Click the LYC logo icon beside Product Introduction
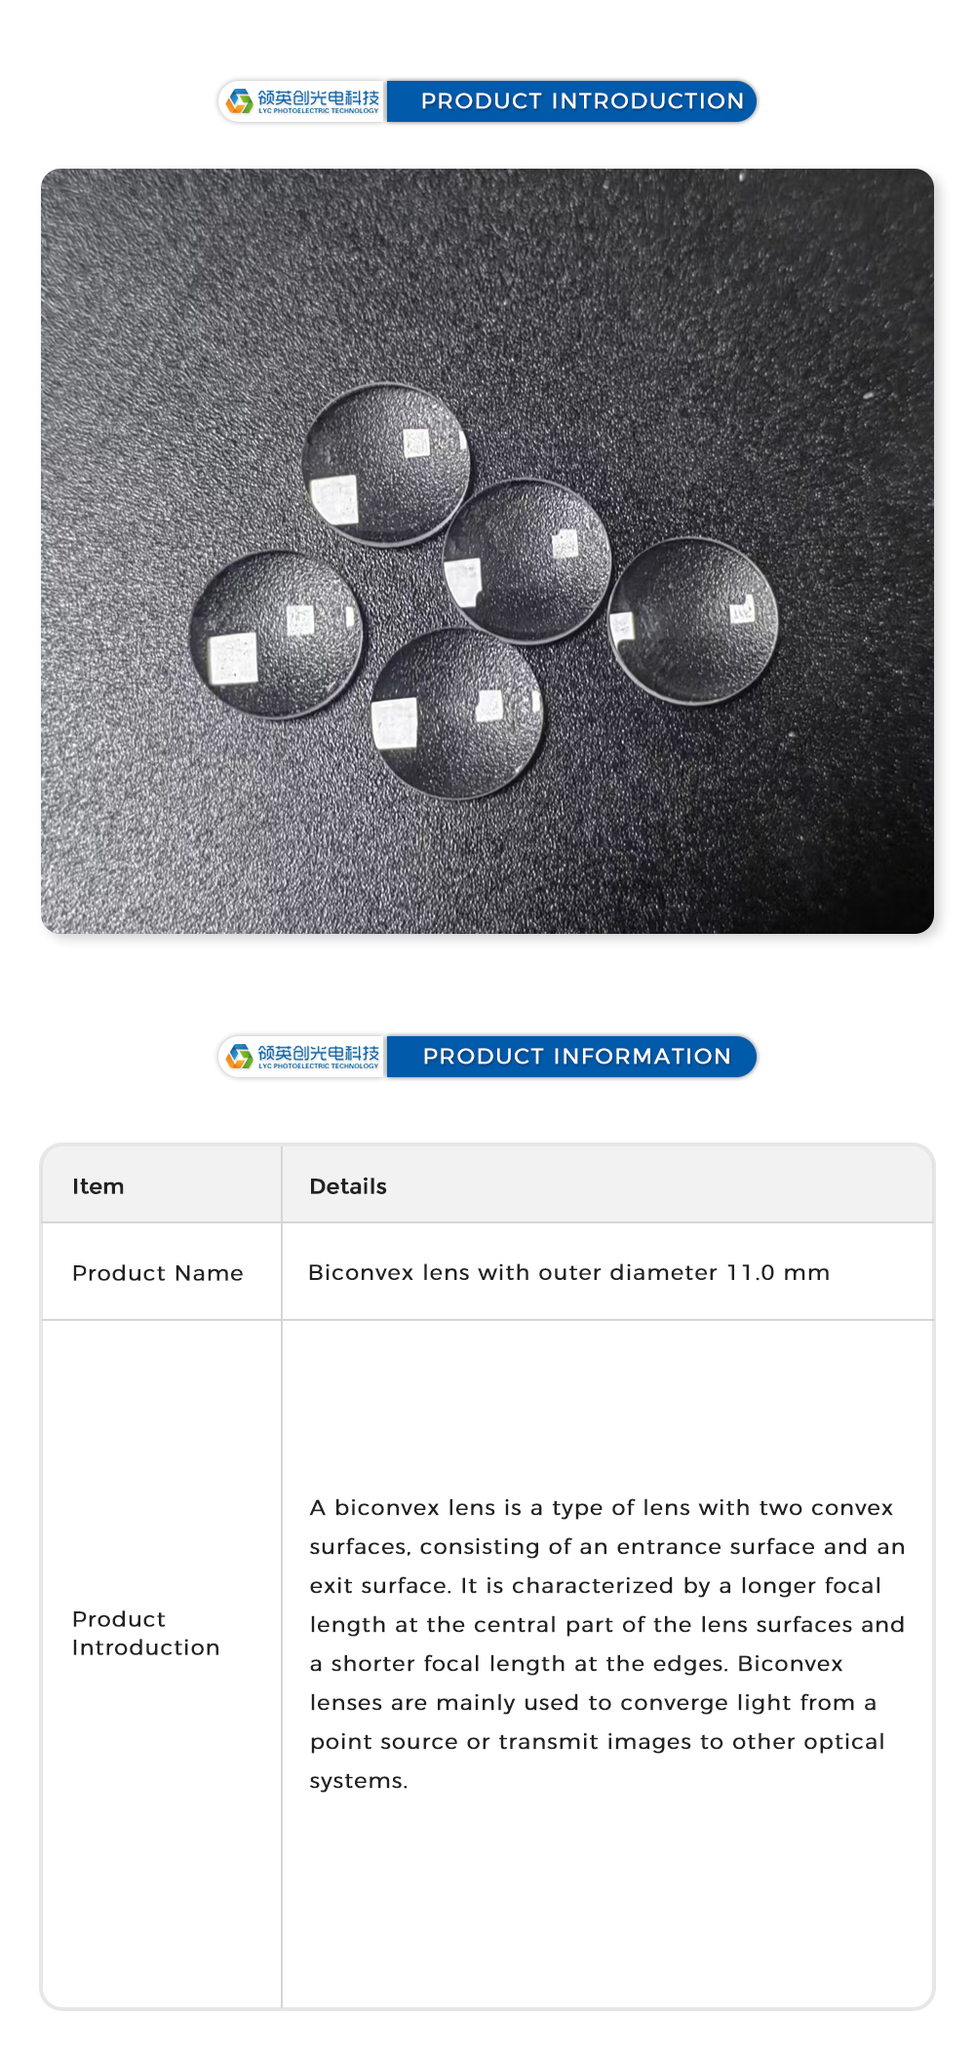975x2052 pixels. tap(239, 101)
